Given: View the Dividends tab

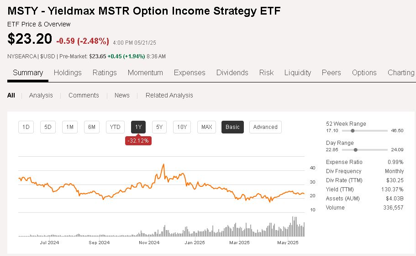Looking at the screenshot, I should point(232,72).
